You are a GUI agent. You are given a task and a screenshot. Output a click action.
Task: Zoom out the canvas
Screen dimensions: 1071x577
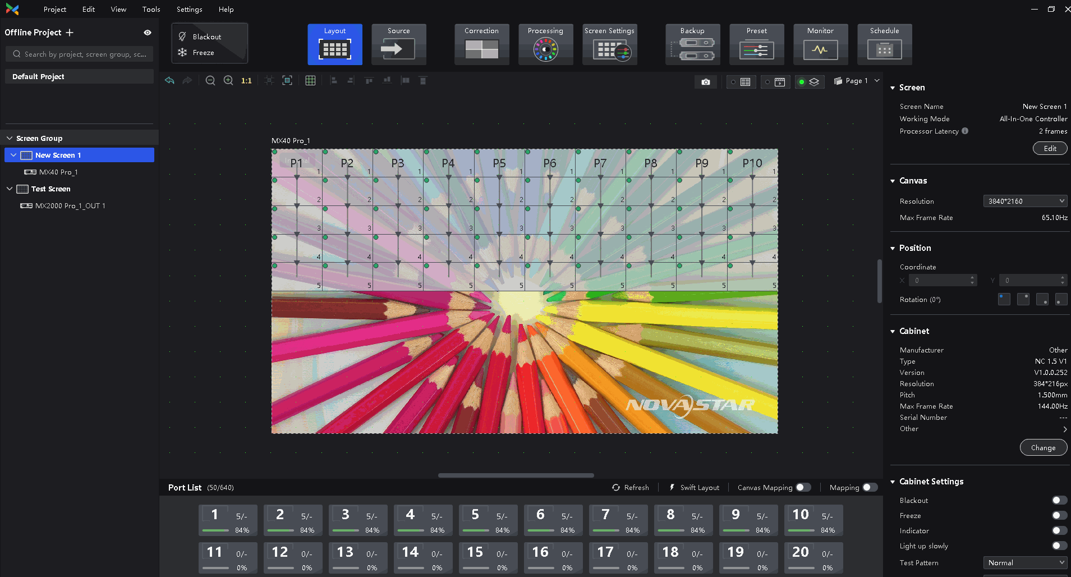point(210,80)
